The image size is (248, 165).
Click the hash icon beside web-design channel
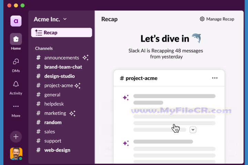[x=39, y=150]
